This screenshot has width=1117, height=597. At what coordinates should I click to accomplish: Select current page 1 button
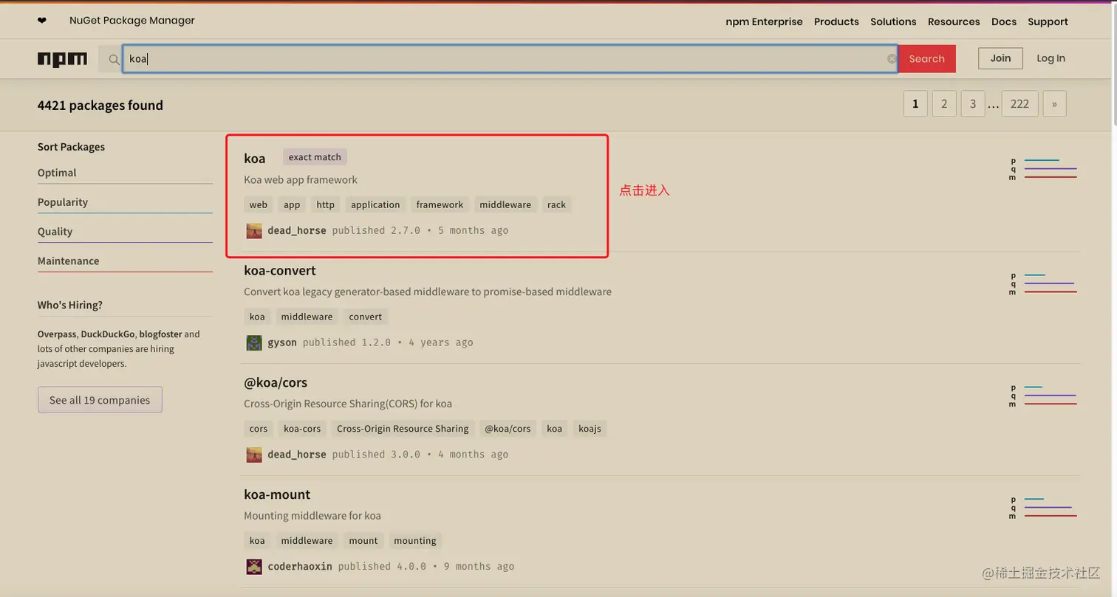915,104
